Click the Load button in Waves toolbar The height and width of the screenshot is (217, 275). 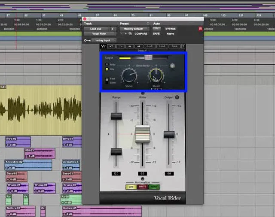tap(162, 46)
